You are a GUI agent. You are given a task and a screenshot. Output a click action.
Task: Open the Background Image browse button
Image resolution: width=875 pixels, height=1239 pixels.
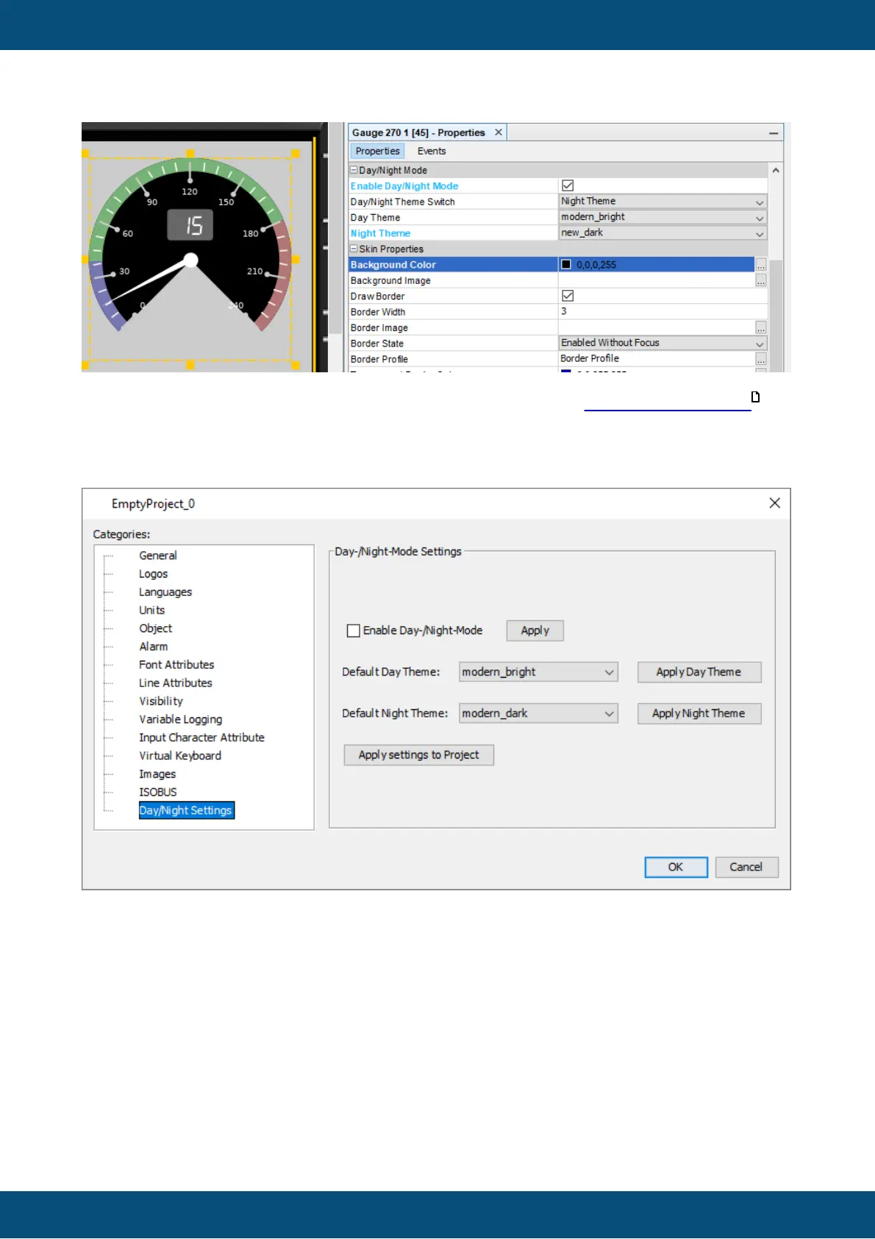point(761,280)
